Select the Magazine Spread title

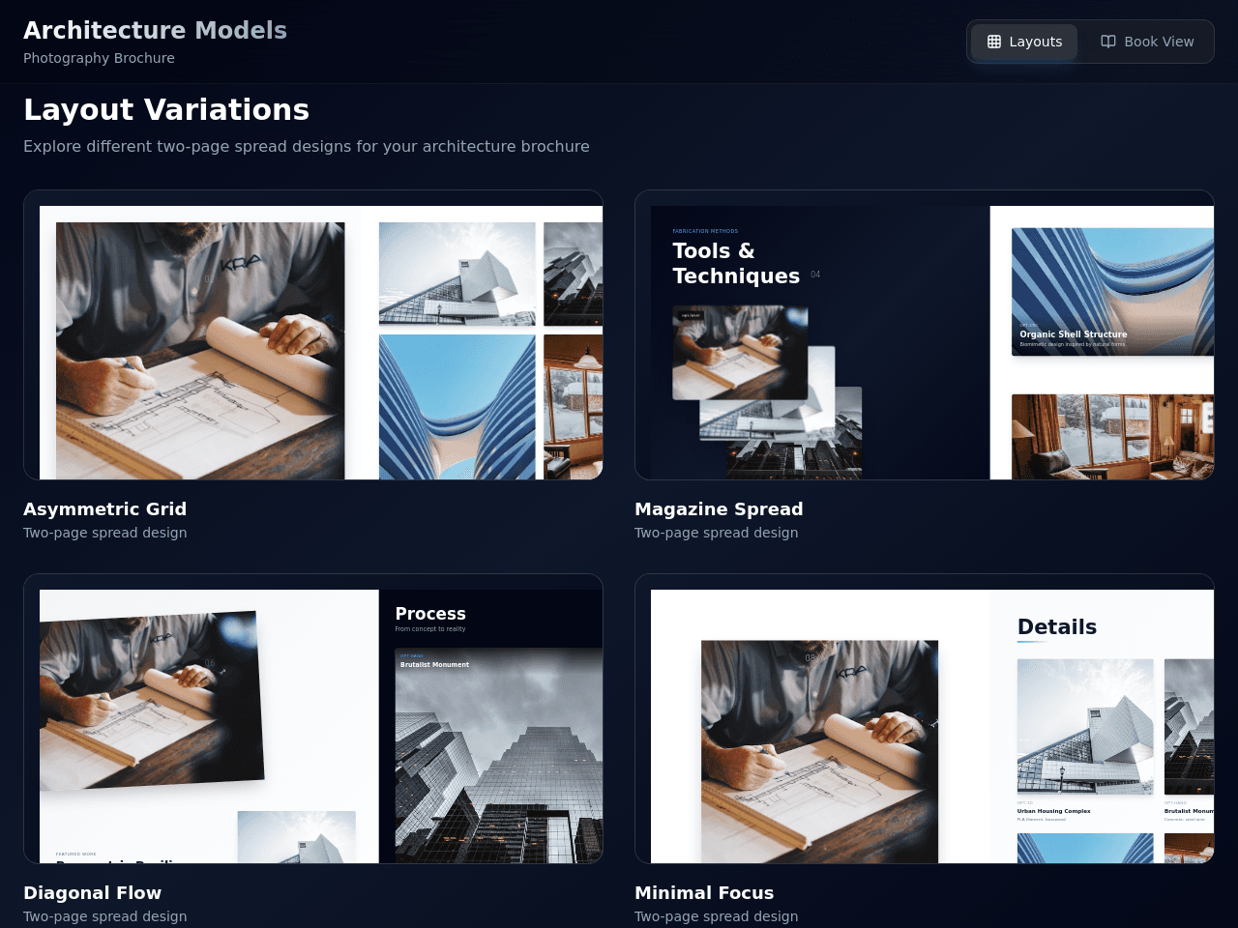click(x=719, y=509)
